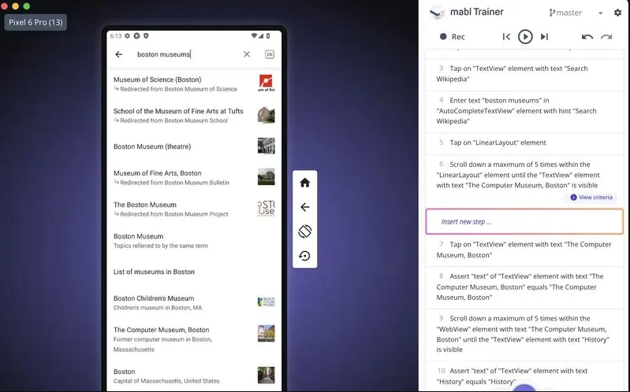
Task: Select step 9 Scroll down until History visible
Action: [x=524, y=335]
